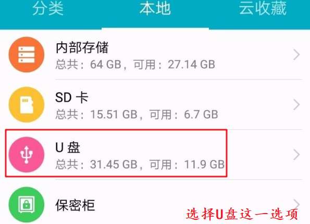
Task: Expand the 内部存储 chevron arrow
Action: click(296, 55)
